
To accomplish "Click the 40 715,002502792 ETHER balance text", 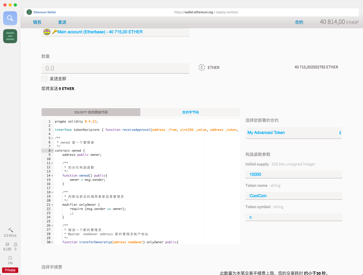I will tap(316, 67).
